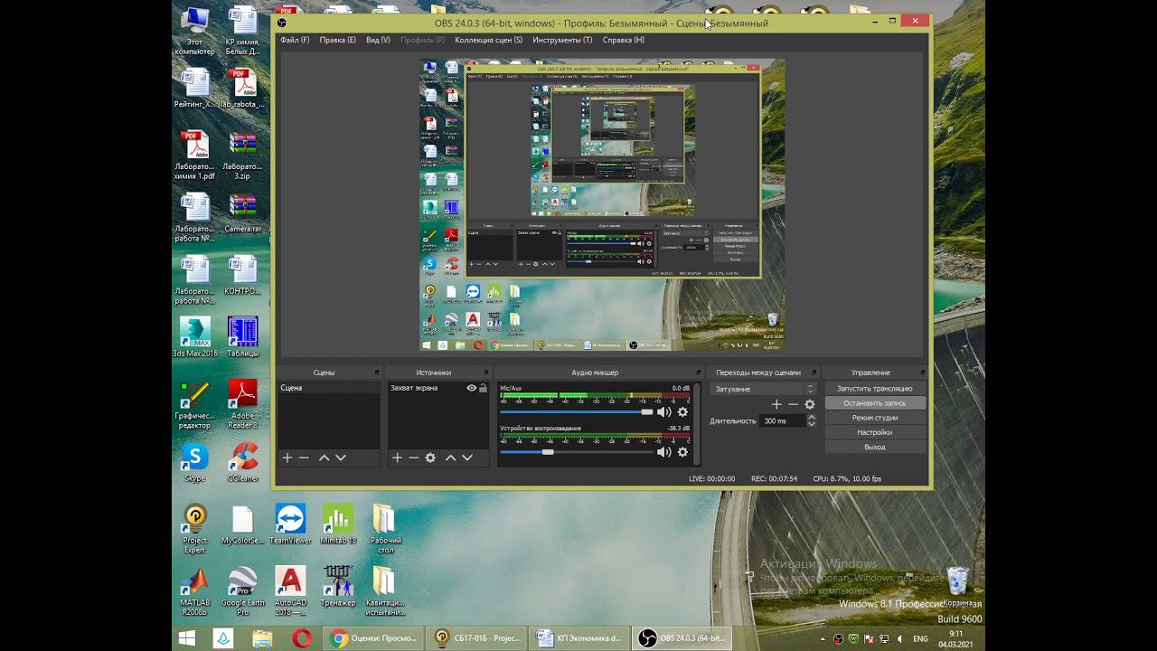
Task: Open MATLAB R2008b desktop shortcut
Action: pos(195,591)
